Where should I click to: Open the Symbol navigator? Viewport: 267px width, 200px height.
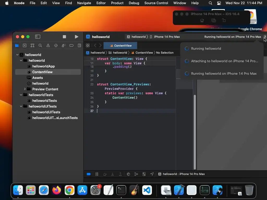33,46
